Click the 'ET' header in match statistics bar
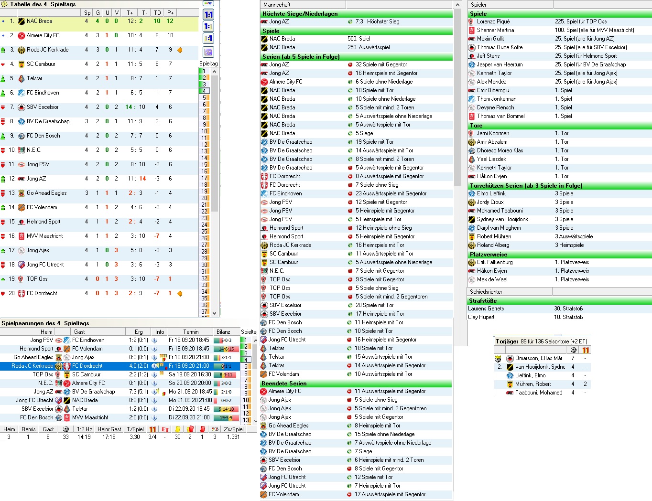 [165, 429]
